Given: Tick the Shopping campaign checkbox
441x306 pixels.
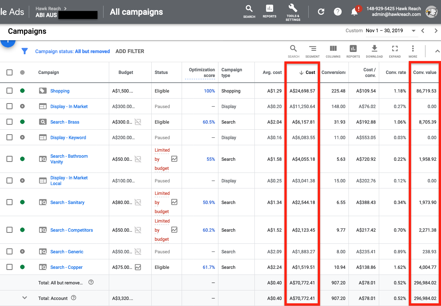Looking at the screenshot, I should click(9, 91).
